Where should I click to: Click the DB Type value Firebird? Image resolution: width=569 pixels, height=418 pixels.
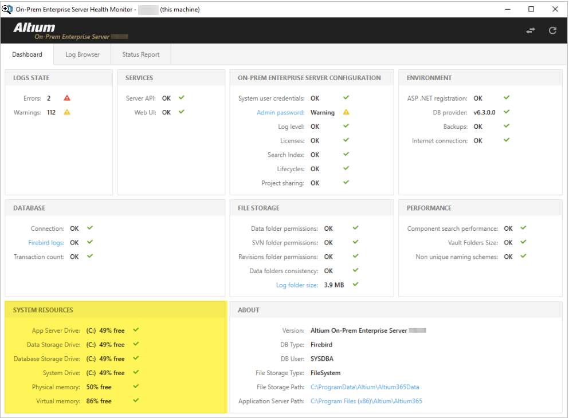321,344
